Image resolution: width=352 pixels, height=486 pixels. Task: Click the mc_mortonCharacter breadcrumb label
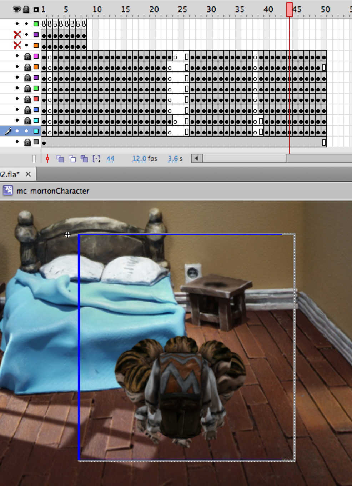click(x=53, y=191)
